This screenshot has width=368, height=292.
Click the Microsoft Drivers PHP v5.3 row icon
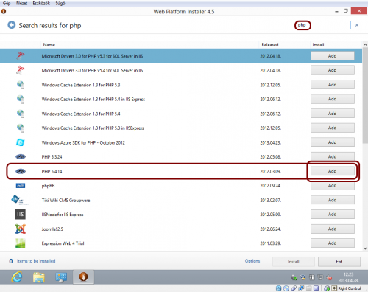[x=21, y=56]
